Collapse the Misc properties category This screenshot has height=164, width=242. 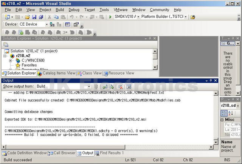[222, 120]
